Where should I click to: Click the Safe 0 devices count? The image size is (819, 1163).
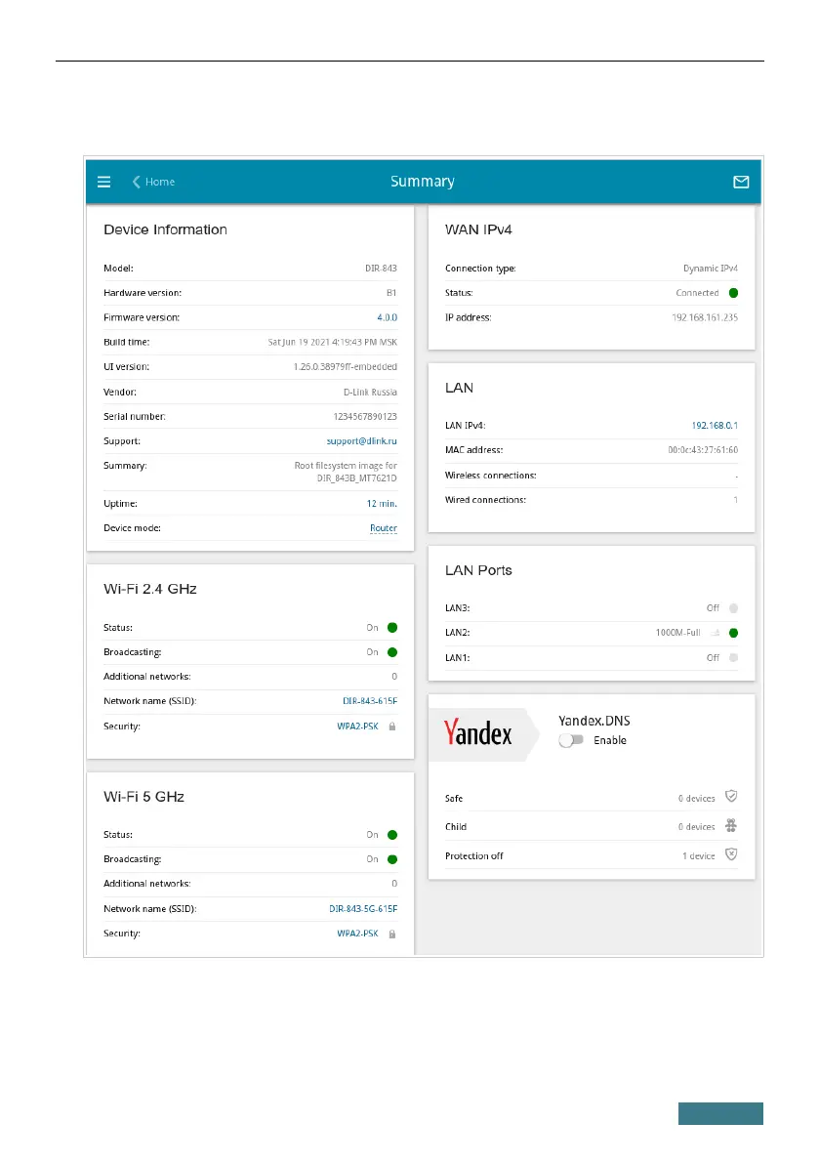697,798
